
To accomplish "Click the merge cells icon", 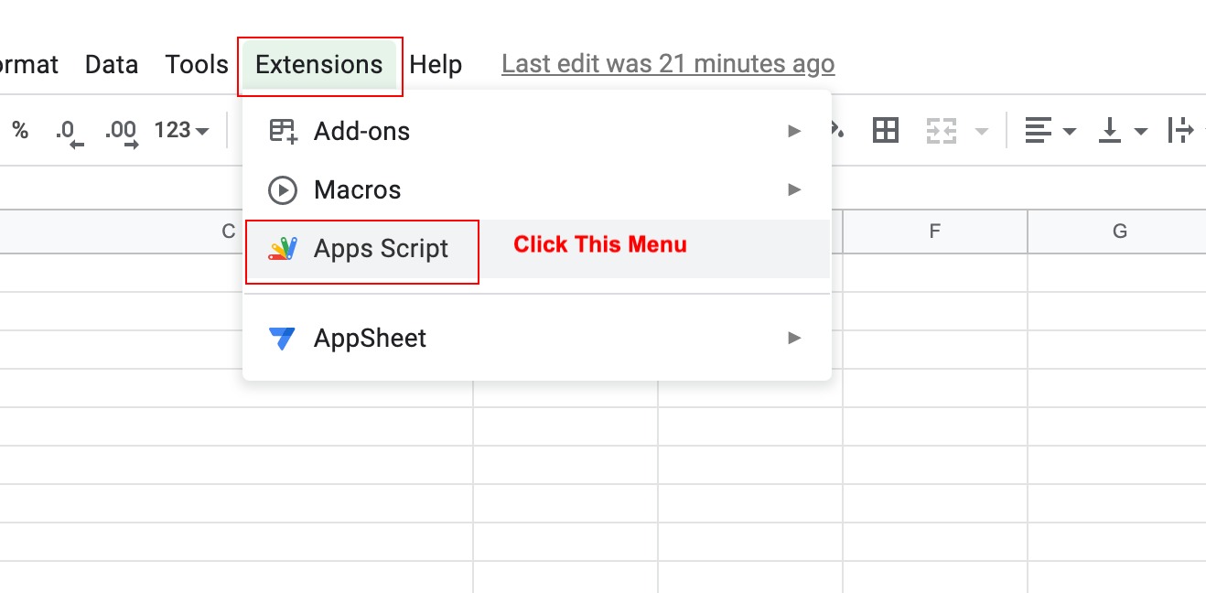I will tap(942, 130).
